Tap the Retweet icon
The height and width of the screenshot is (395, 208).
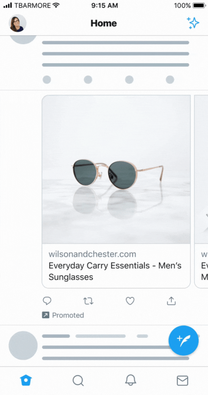coord(88,301)
